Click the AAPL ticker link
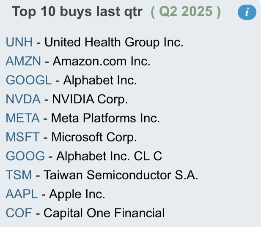This screenshot has height=227, width=264. pyautogui.click(x=22, y=194)
